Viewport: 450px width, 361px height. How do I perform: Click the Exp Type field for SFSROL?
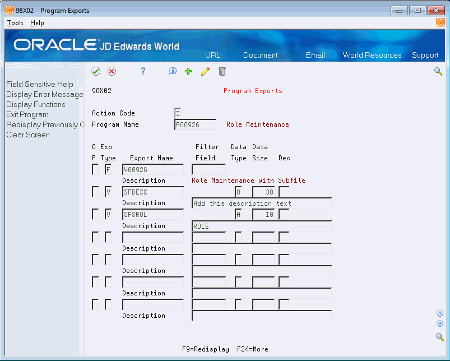coord(108,214)
